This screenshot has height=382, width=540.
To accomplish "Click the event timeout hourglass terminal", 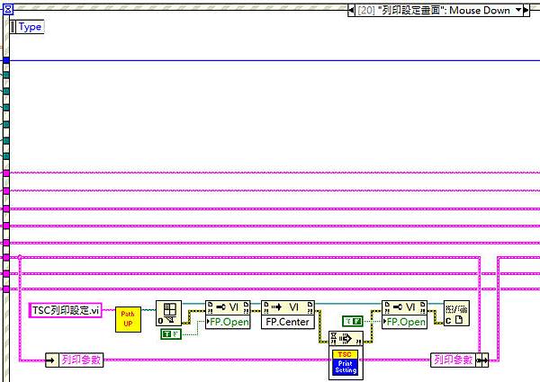I will (8, 9).
